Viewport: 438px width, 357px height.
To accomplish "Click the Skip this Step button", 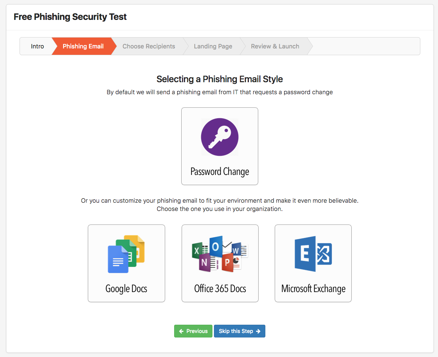I will 239,331.
